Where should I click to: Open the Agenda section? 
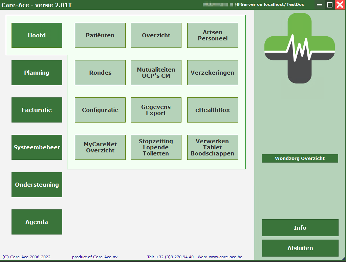[37, 222]
